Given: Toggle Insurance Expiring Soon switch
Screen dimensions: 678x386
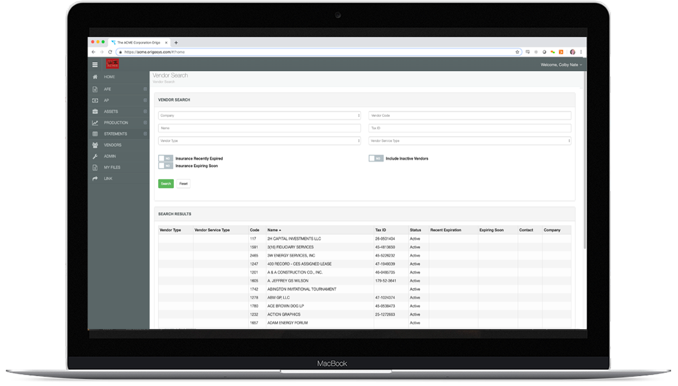Looking at the screenshot, I should (x=166, y=166).
